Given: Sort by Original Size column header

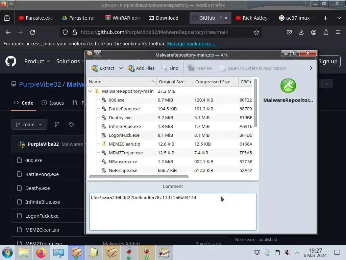Looking at the screenshot, I should click(x=175, y=82).
